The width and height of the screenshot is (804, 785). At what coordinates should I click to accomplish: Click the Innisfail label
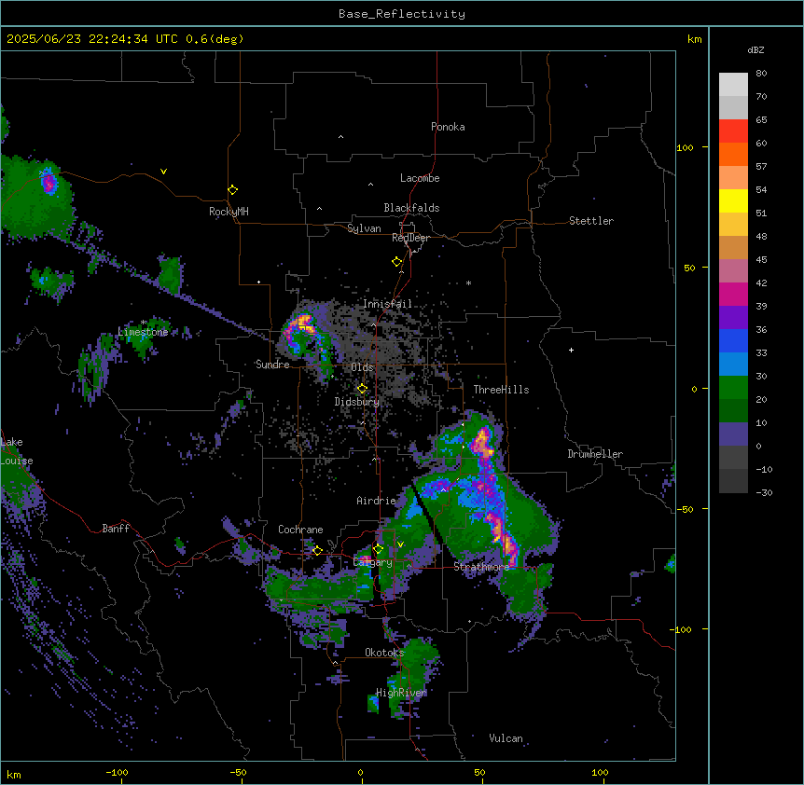[x=387, y=304]
